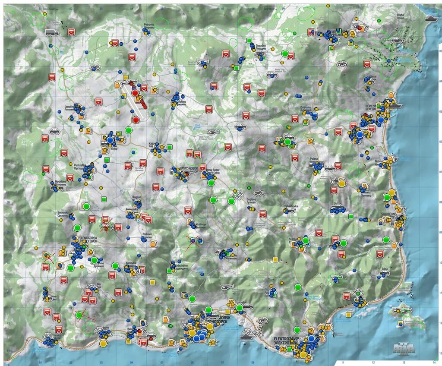
Task: Select the yellow square south of Kozlovka
Action: [152, 282]
